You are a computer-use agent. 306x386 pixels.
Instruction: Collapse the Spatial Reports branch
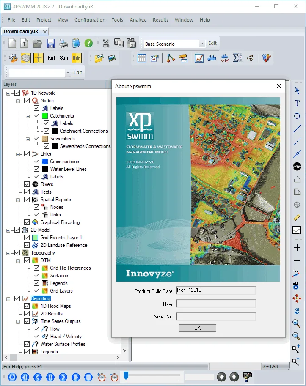pyautogui.click(x=18, y=200)
